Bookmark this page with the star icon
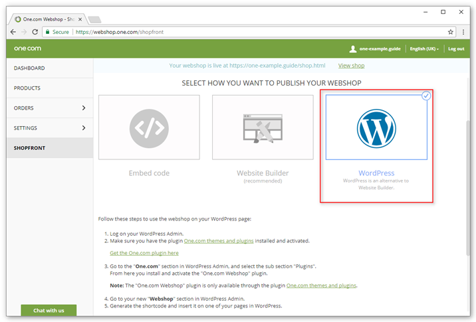Viewport: 476px width, 322px height. pyautogui.click(x=451, y=32)
